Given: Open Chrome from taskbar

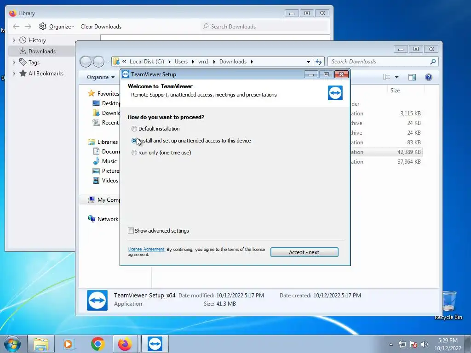Looking at the screenshot, I should tap(98, 344).
